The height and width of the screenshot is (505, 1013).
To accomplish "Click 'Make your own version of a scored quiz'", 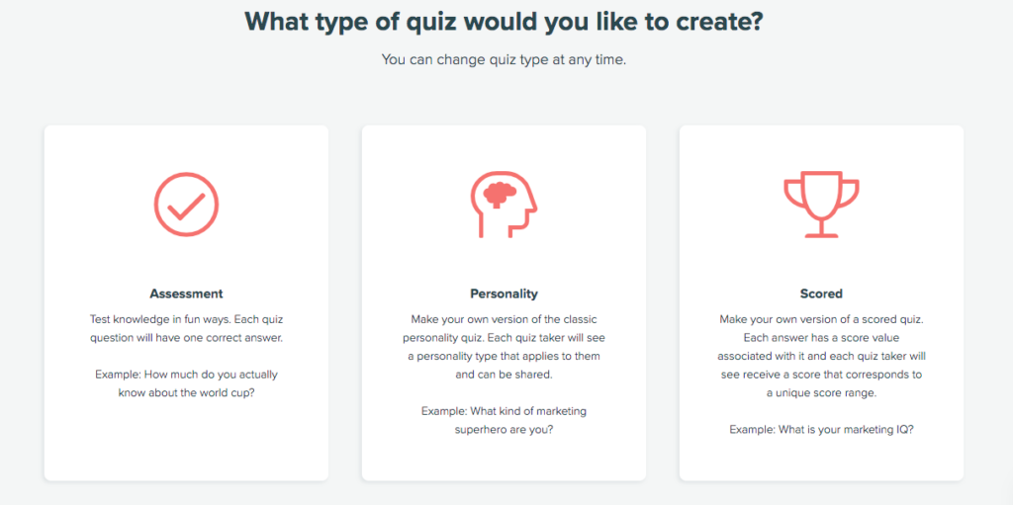I will [821, 319].
